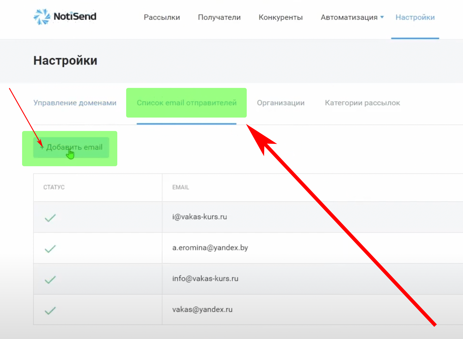Click the EMAIL column header

tap(180, 187)
